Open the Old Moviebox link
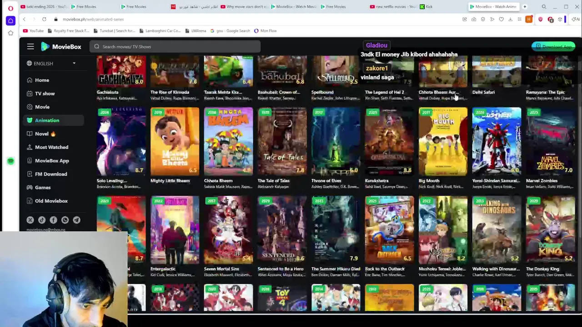 click(x=51, y=201)
